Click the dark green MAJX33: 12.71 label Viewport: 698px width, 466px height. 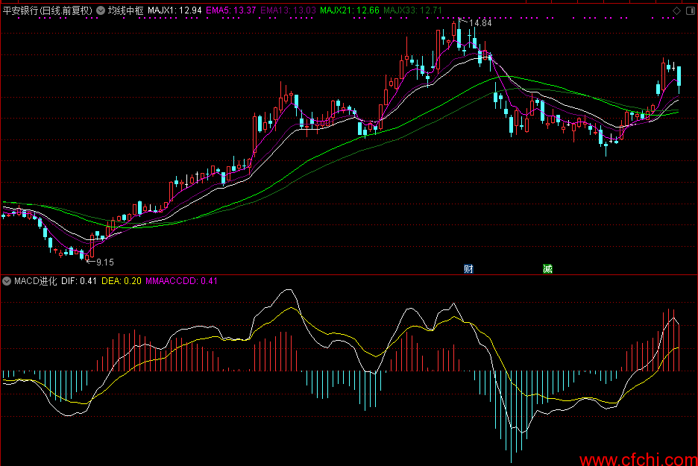(412, 10)
